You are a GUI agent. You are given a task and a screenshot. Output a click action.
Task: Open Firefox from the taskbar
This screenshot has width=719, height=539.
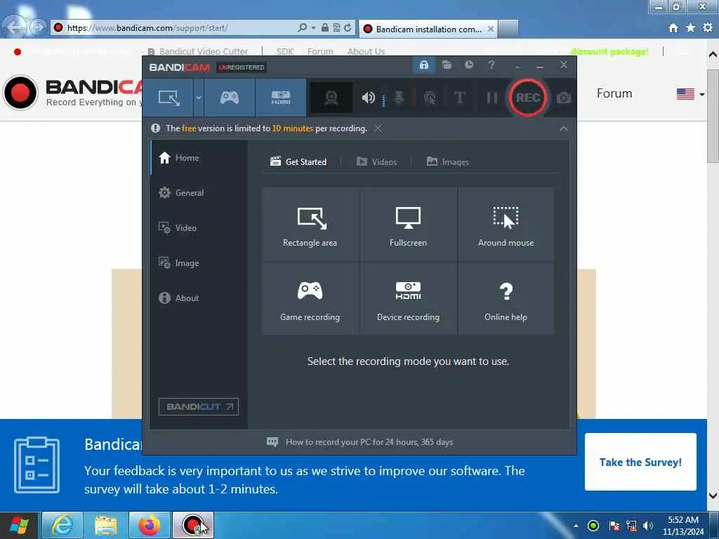[150, 525]
